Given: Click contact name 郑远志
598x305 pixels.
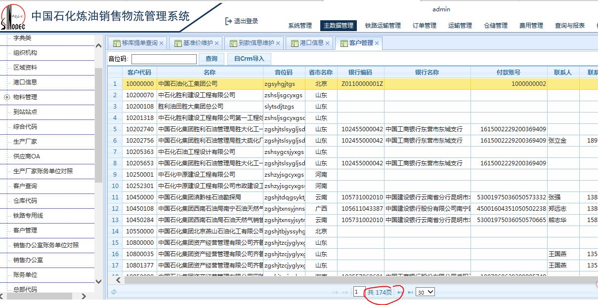Looking at the screenshot, I should coord(557,209).
